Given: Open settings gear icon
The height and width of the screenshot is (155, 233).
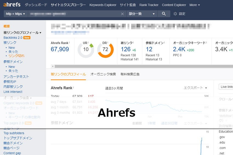Looking at the screenshot, I should click(175, 14).
